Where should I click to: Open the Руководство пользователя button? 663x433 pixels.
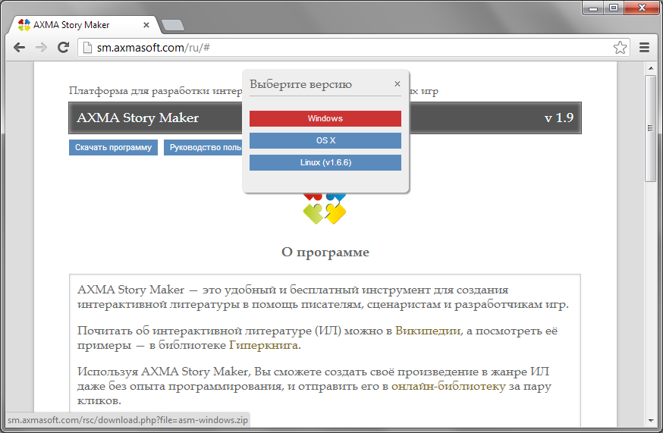[203, 148]
